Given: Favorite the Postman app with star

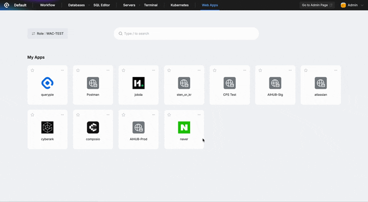Looking at the screenshot, I should point(78,70).
